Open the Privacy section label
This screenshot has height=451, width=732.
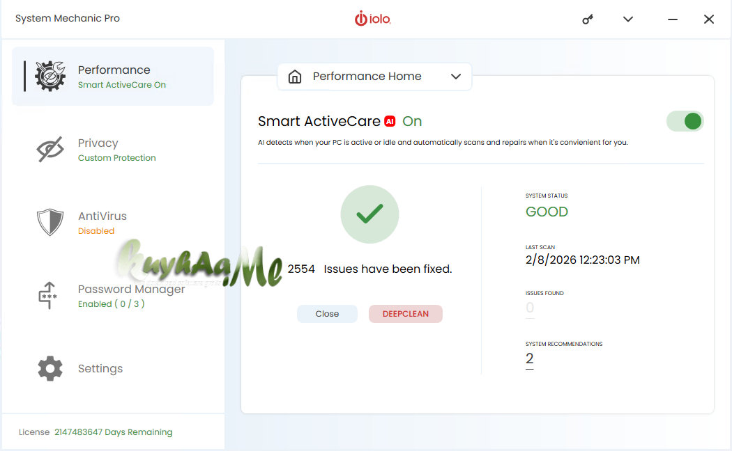pos(98,143)
